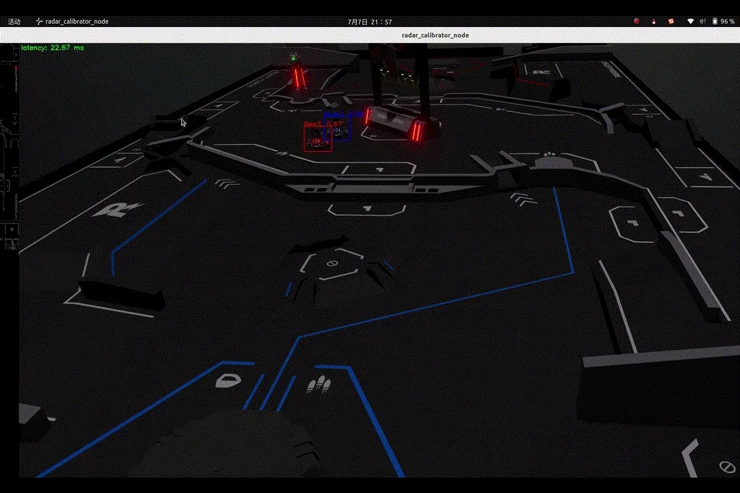Image resolution: width=740 pixels, height=493 pixels.
Task: Open the 活动 Activities overview
Action: pos(14,22)
